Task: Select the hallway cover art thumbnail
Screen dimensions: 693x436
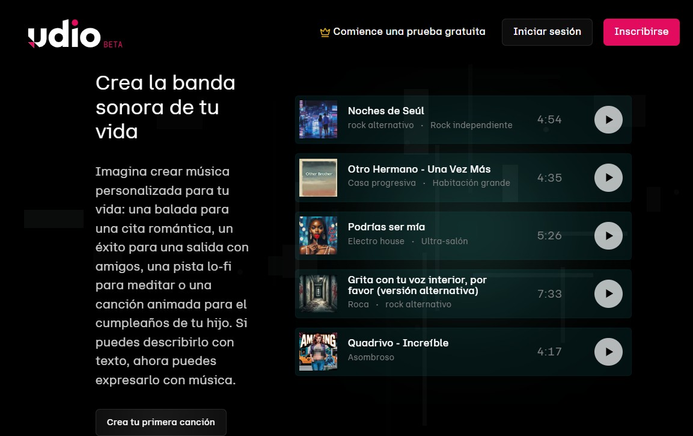Action: [x=318, y=293]
